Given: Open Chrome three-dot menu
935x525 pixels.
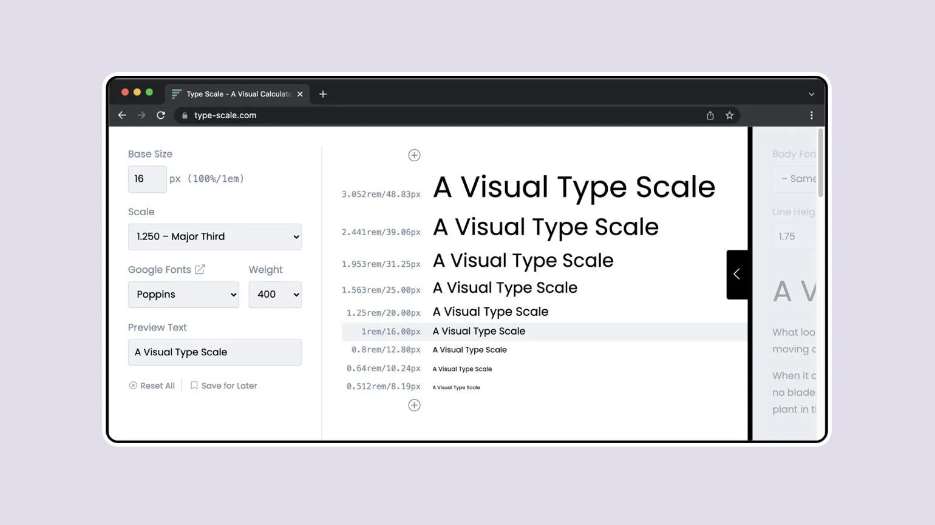Looking at the screenshot, I should (811, 115).
